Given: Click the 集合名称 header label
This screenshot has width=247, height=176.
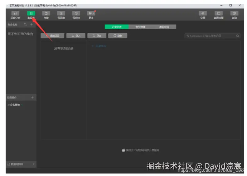Looking at the screenshot, I should tap(12, 25).
